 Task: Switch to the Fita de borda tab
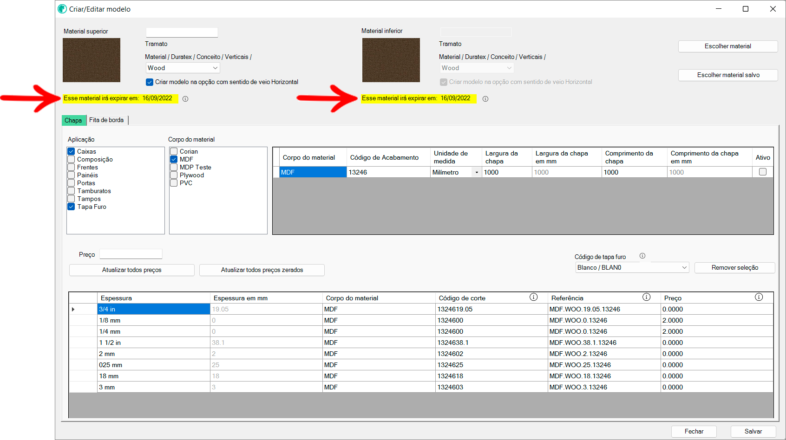[106, 120]
